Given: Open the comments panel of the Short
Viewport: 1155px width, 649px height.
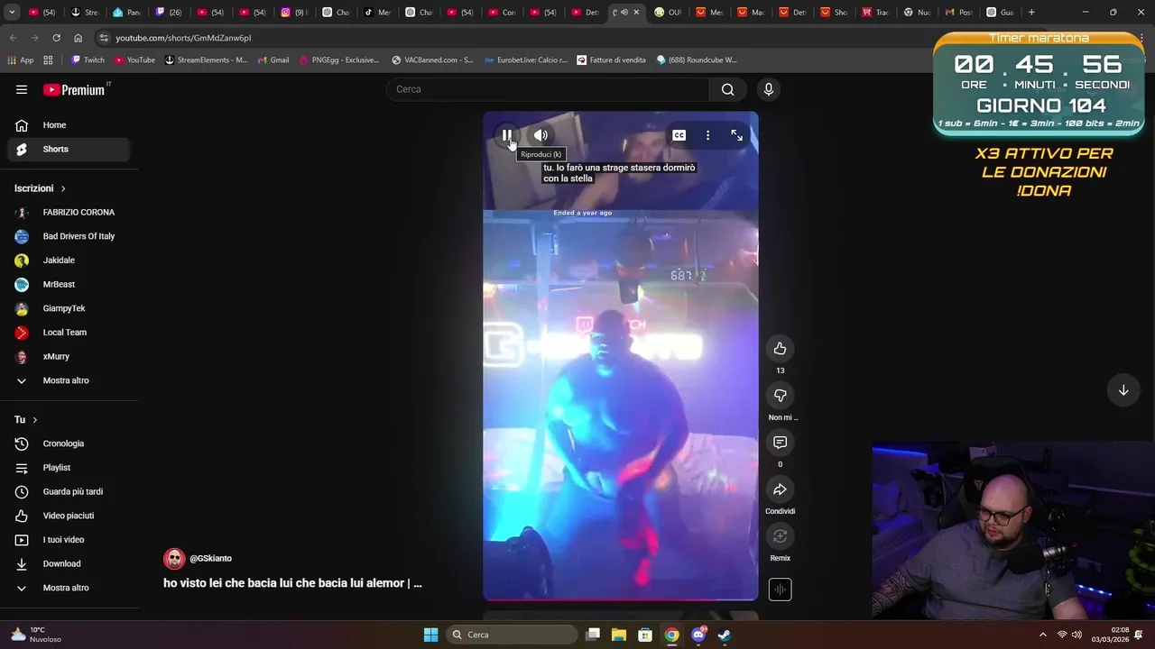Looking at the screenshot, I should tap(780, 443).
